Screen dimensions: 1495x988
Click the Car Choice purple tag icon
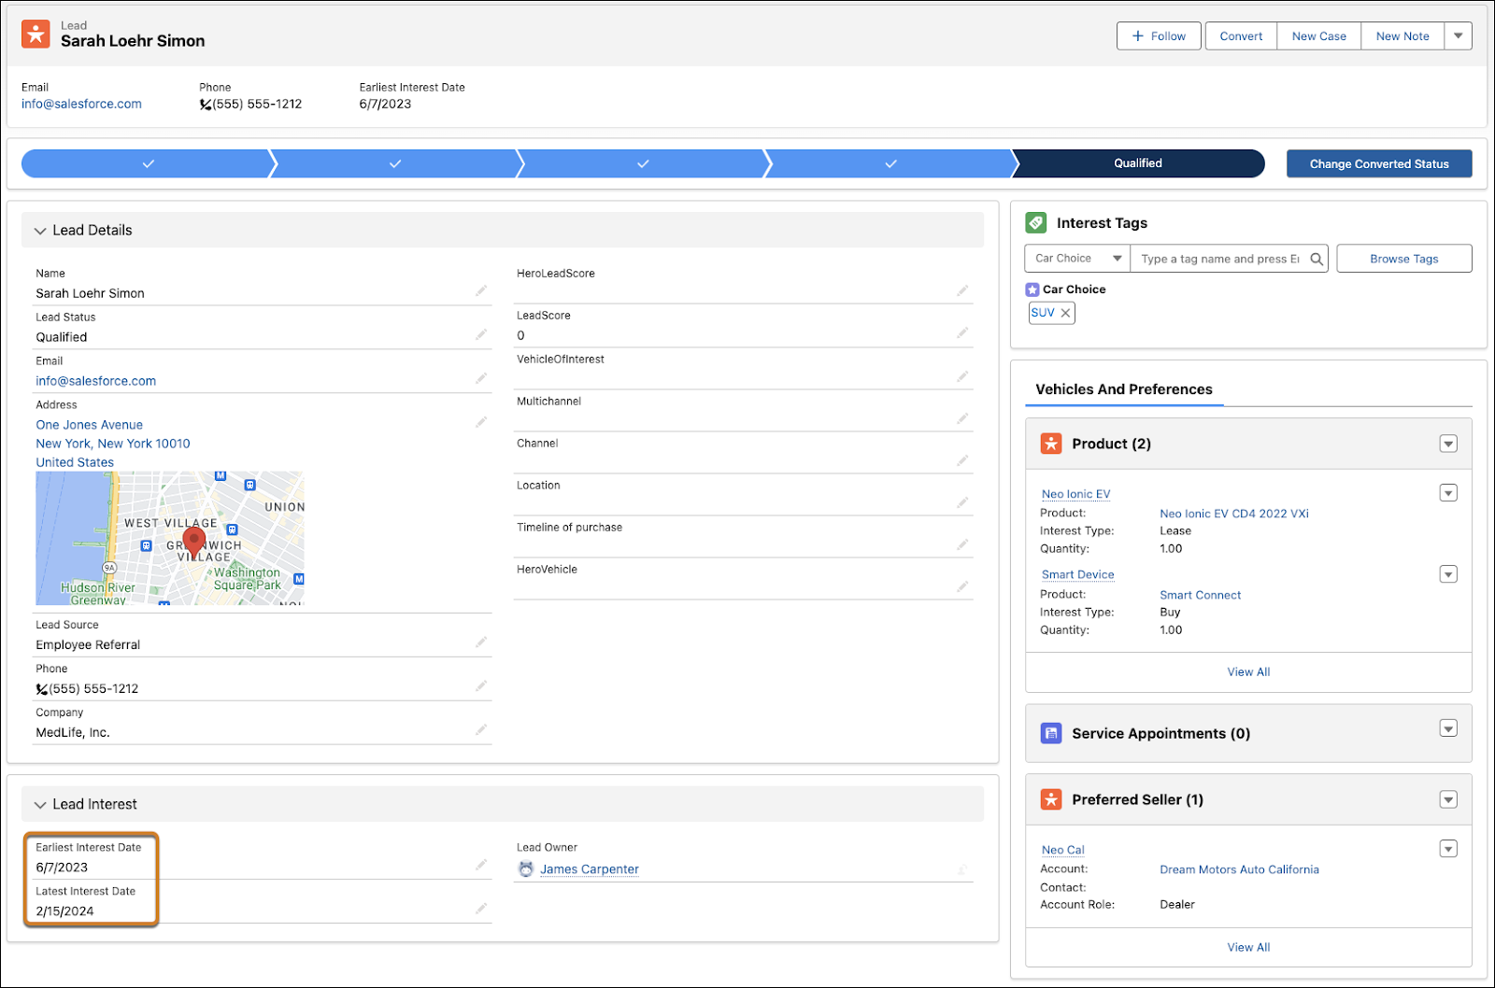1032,289
